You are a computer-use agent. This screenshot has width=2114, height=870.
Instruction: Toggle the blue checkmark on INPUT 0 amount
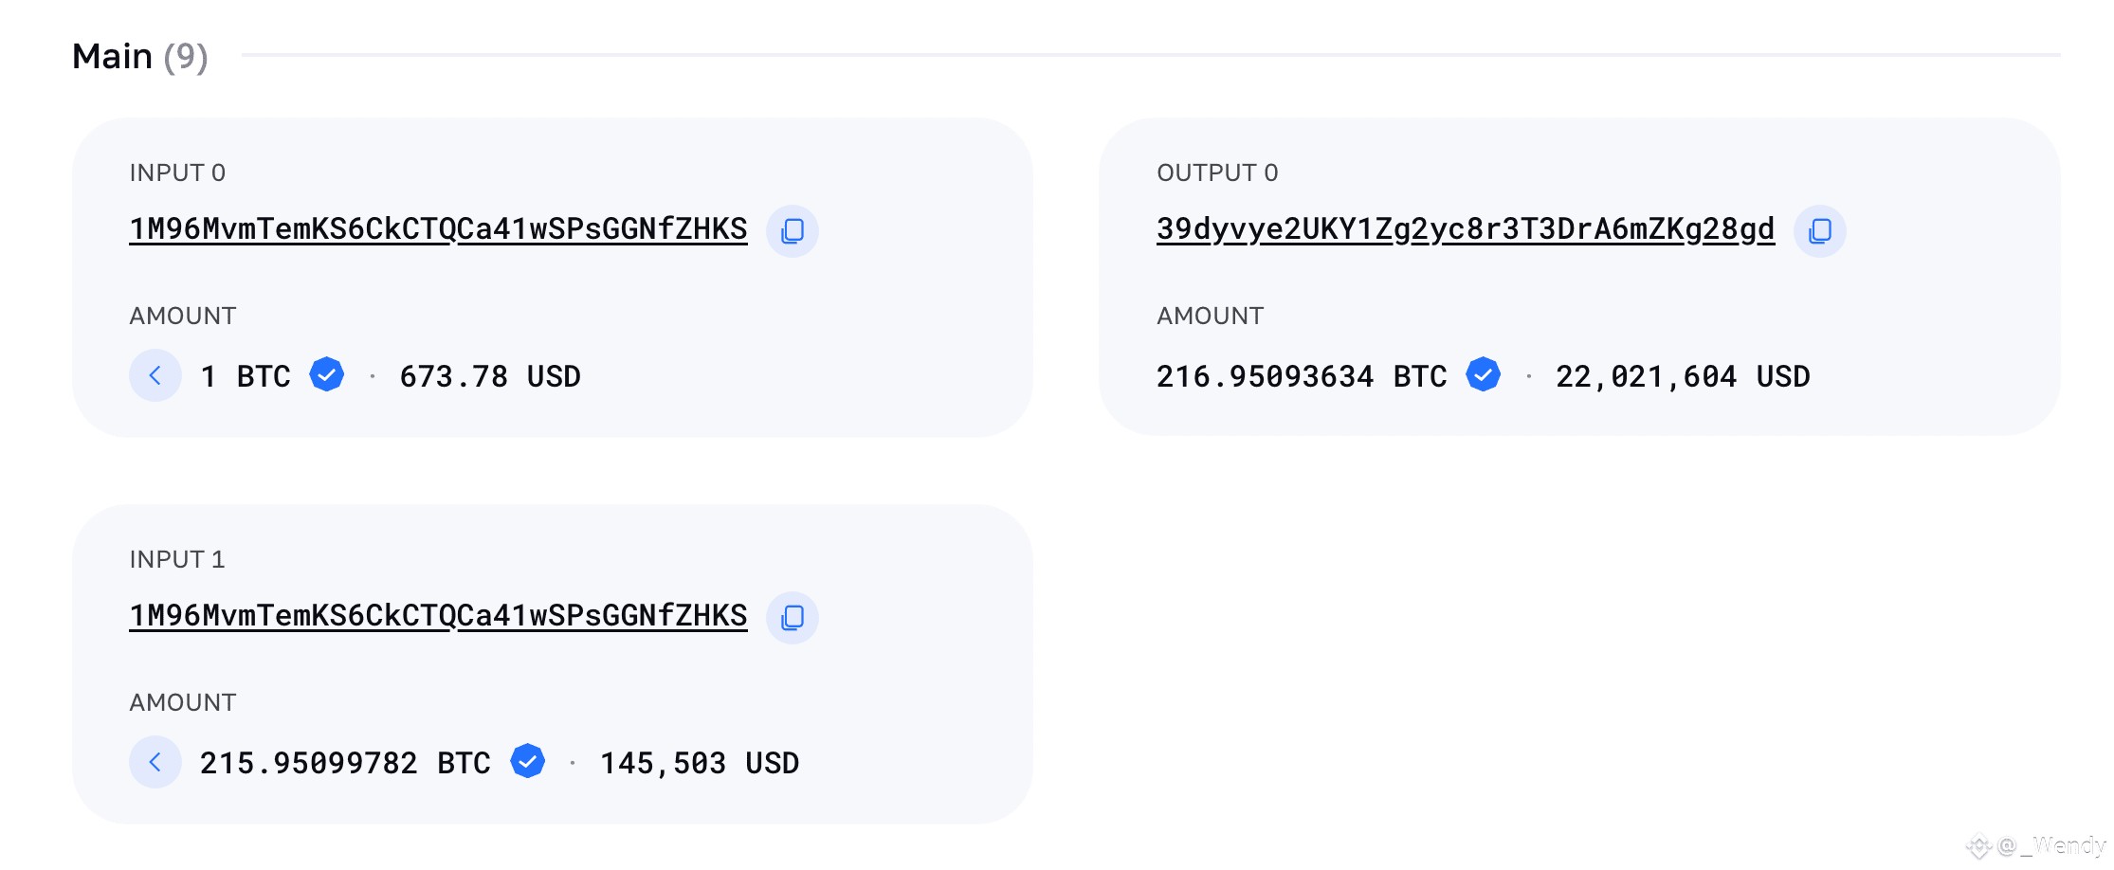pos(326,375)
